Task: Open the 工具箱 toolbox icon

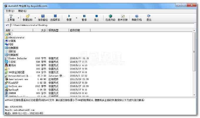Action: coord(11,16)
